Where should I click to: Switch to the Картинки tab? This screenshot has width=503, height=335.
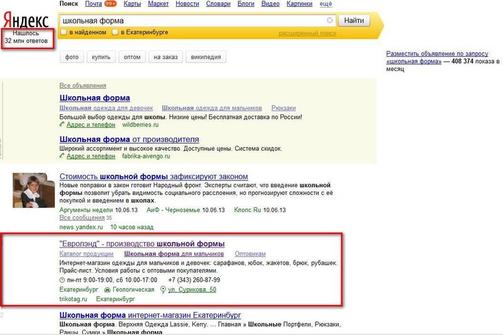(299, 4)
